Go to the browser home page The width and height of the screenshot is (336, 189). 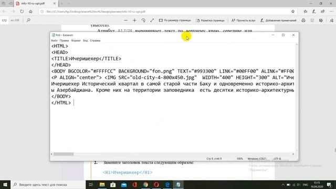pyautogui.click(x=30, y=12)
